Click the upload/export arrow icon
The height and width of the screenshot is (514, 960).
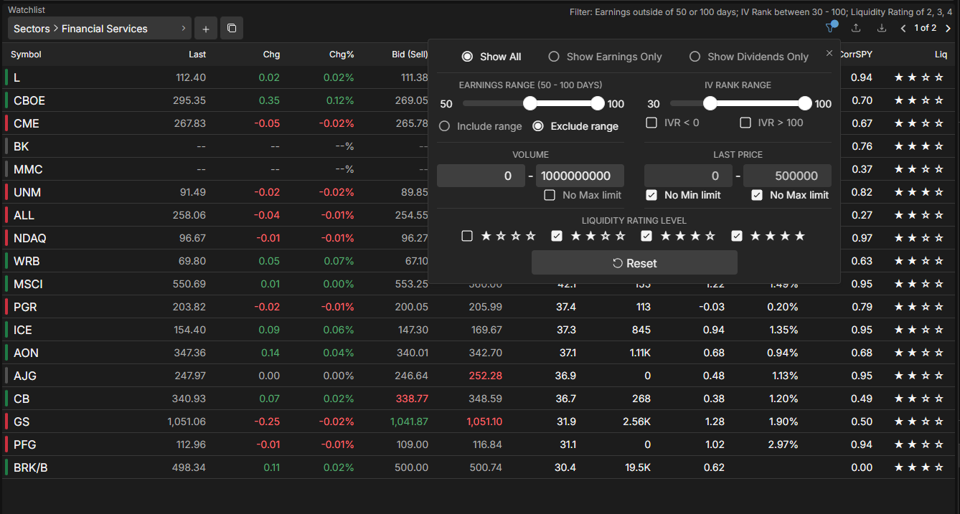[x=856, y=28]
